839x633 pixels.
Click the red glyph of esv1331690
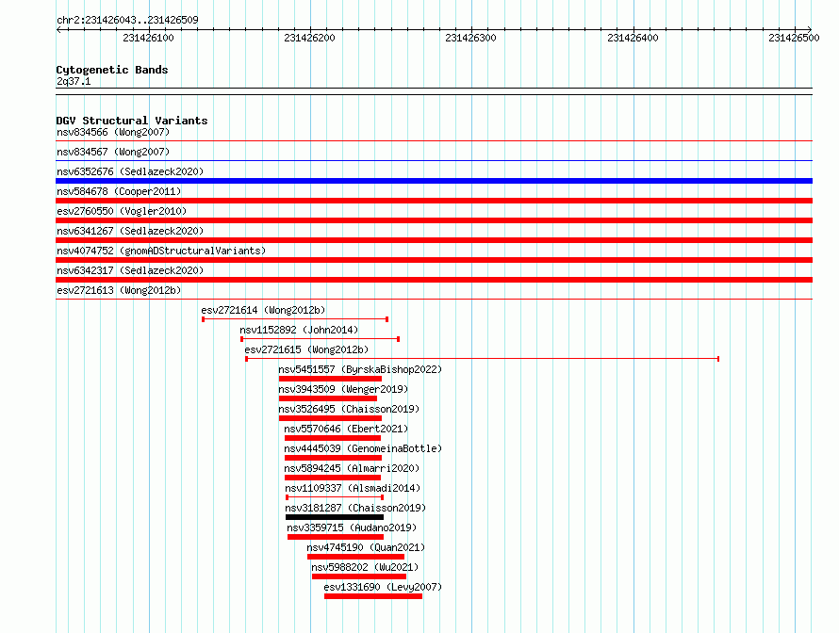373,596
